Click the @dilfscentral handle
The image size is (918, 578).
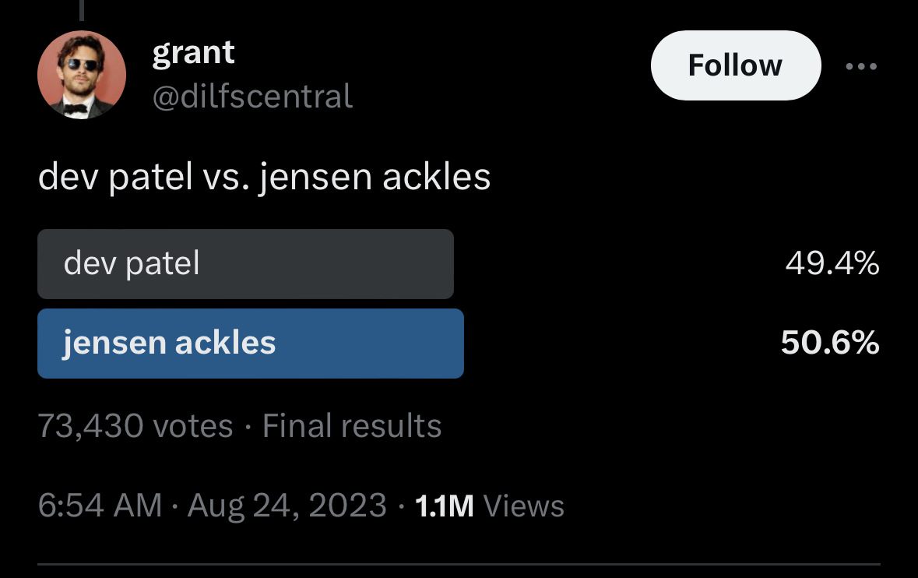252,97
